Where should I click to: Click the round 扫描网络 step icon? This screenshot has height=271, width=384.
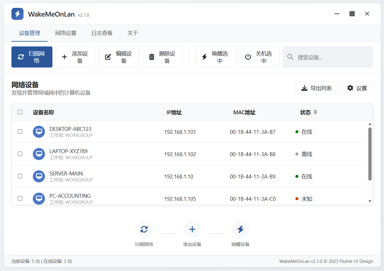pos(144,229)
